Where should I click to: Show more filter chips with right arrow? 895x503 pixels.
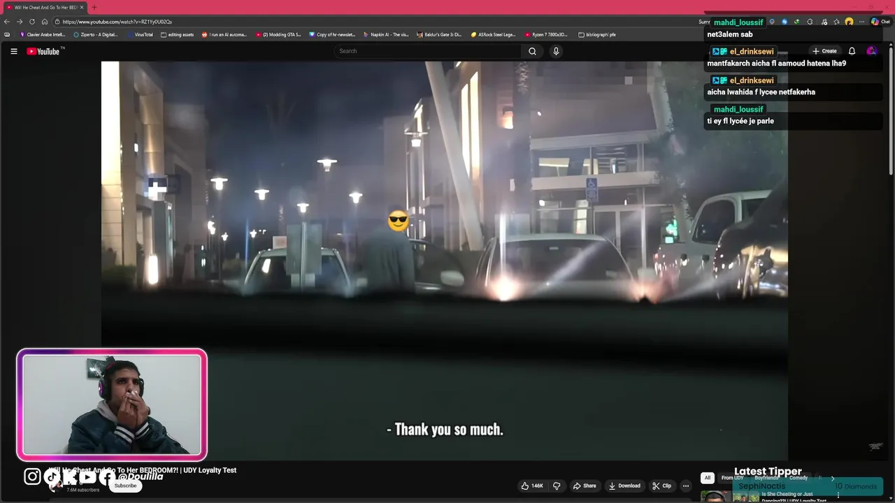832,478
